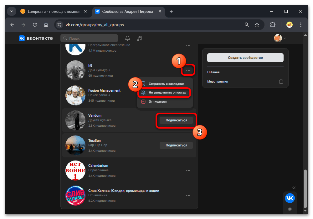Open the chat bubble icon below messenger

click(290, 209)
